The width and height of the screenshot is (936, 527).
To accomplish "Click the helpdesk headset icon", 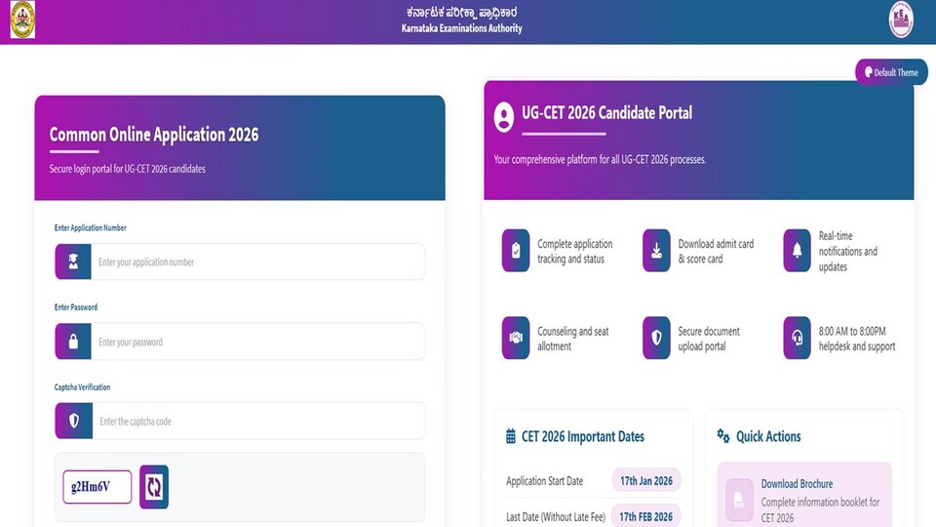I will click(797, 339).
